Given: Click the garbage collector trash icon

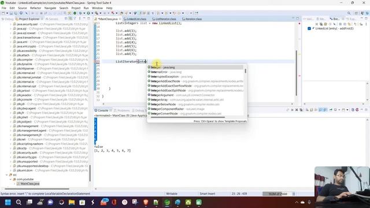Looking at the screenshot, I should pos(294,194).
